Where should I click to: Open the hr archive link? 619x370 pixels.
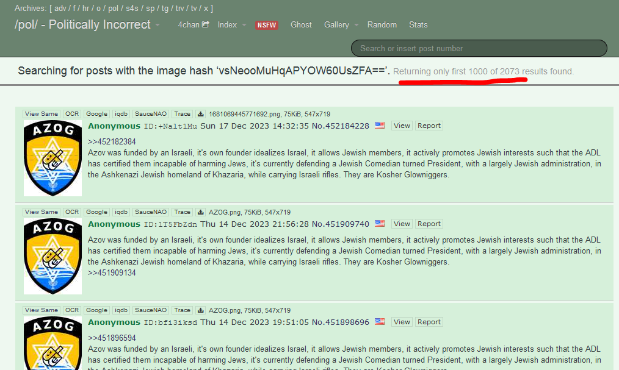[85, 8]
